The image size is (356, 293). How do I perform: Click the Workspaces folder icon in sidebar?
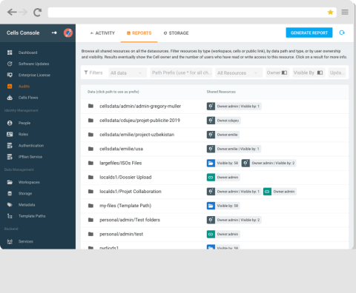pos(10,182)
